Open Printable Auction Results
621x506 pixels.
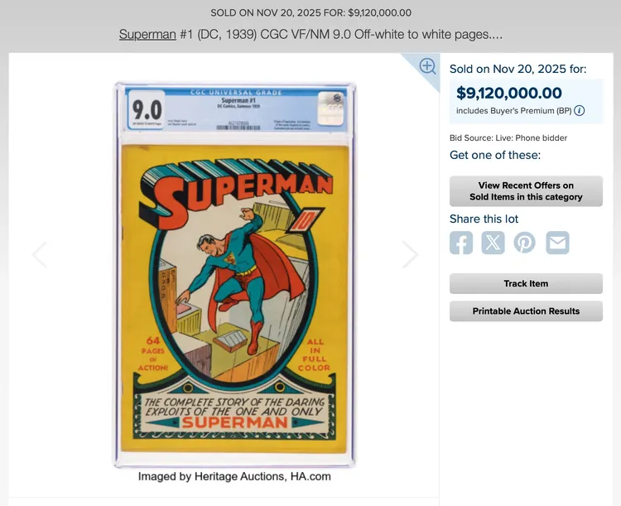point(526,311)
